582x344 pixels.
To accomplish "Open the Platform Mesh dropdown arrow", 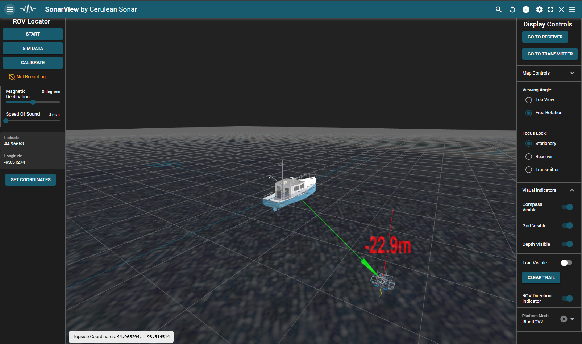I will click(x=572, y=319).
